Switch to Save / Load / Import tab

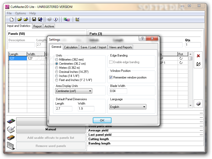click(x=93, y=47)
